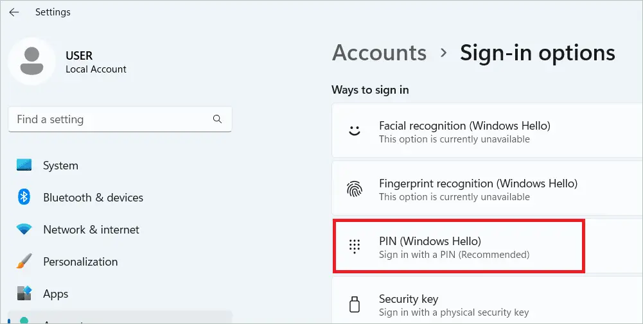Select the Bluetooth icon in sidebar
This screenshot has height=324, width=643.
click(24, 197)
